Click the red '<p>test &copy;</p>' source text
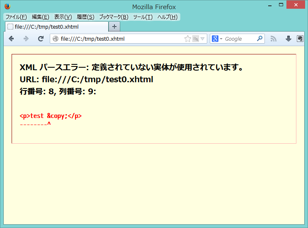The image size is (308, 228). click(51, 116)
